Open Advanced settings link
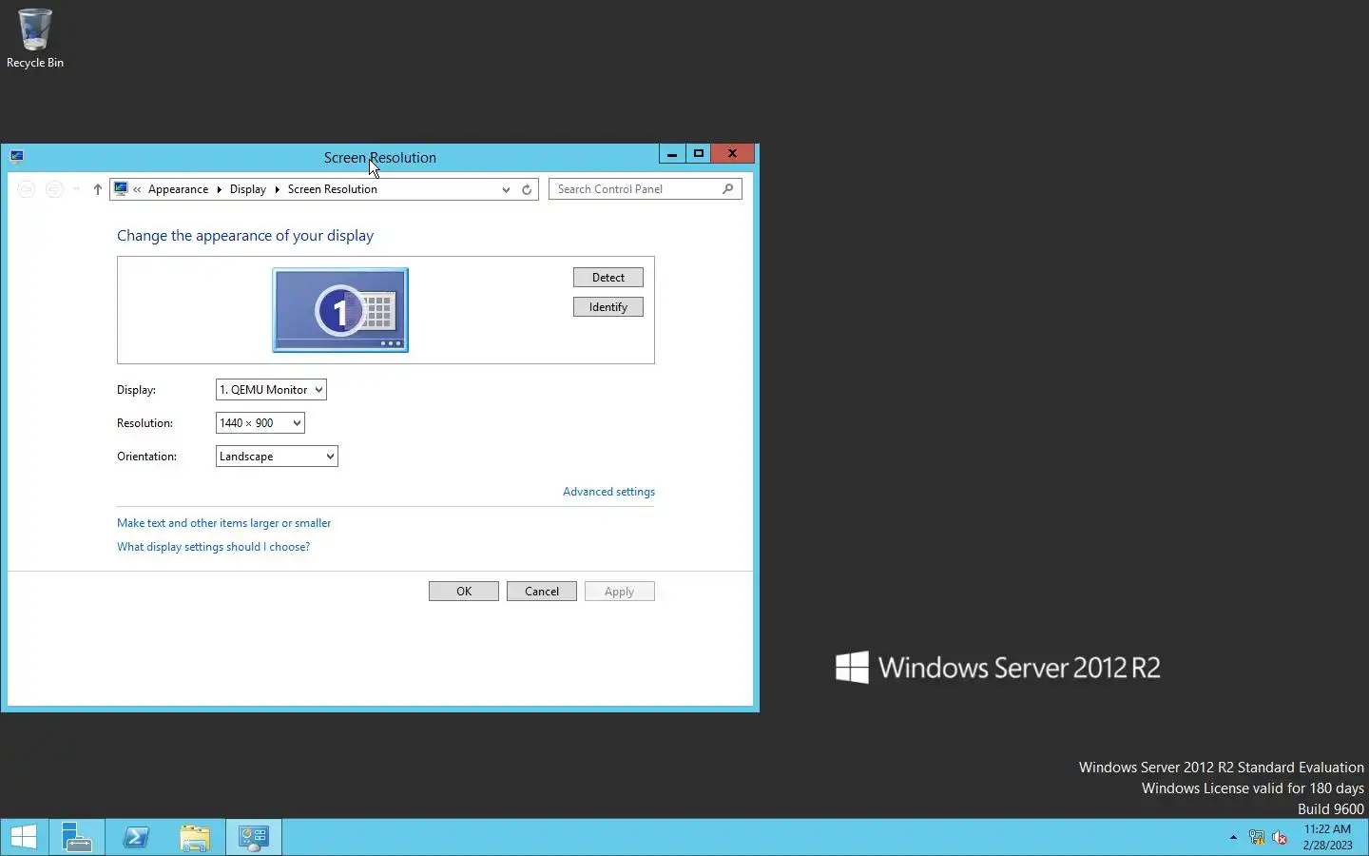The image size is (1369, 856). click(608, 492)
